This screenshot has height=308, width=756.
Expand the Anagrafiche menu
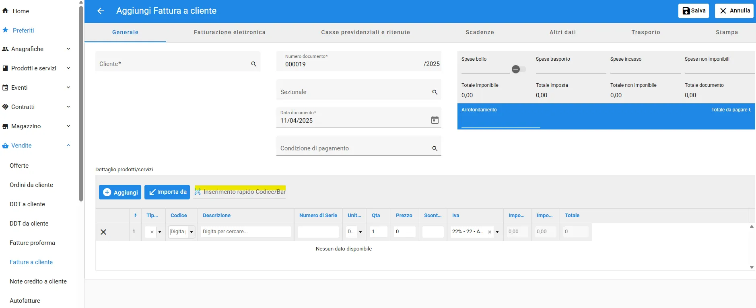[68, 49]
